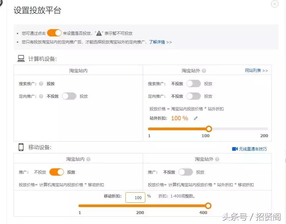
Task: Click help icon beside mobile 淘宝站内 header
Action: [88, 159]
